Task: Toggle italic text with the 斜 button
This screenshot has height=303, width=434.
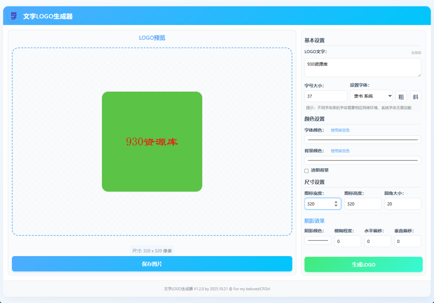Action: [415, 96]
